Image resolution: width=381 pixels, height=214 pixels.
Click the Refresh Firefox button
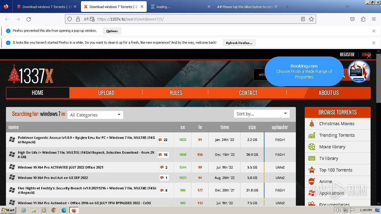tap(239, 43)
